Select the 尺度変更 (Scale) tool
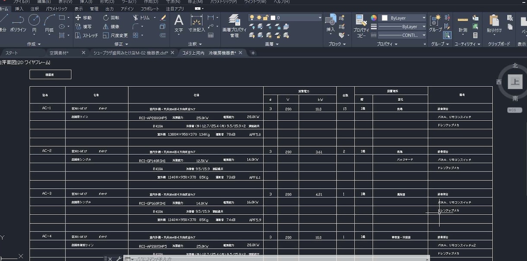 (115, 35)
